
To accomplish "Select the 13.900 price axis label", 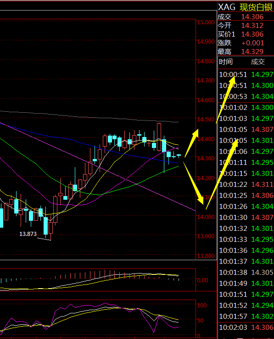I will [x=206, y=236].
